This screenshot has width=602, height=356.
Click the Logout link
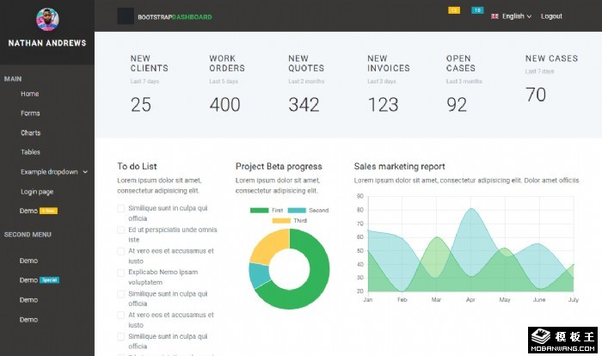click(551, 16)
